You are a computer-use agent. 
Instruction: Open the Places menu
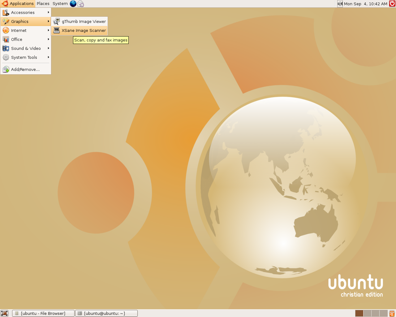coord(43,4)
